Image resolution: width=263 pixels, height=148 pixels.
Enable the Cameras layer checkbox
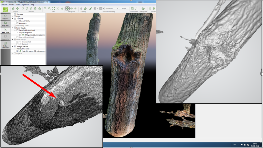15,14
